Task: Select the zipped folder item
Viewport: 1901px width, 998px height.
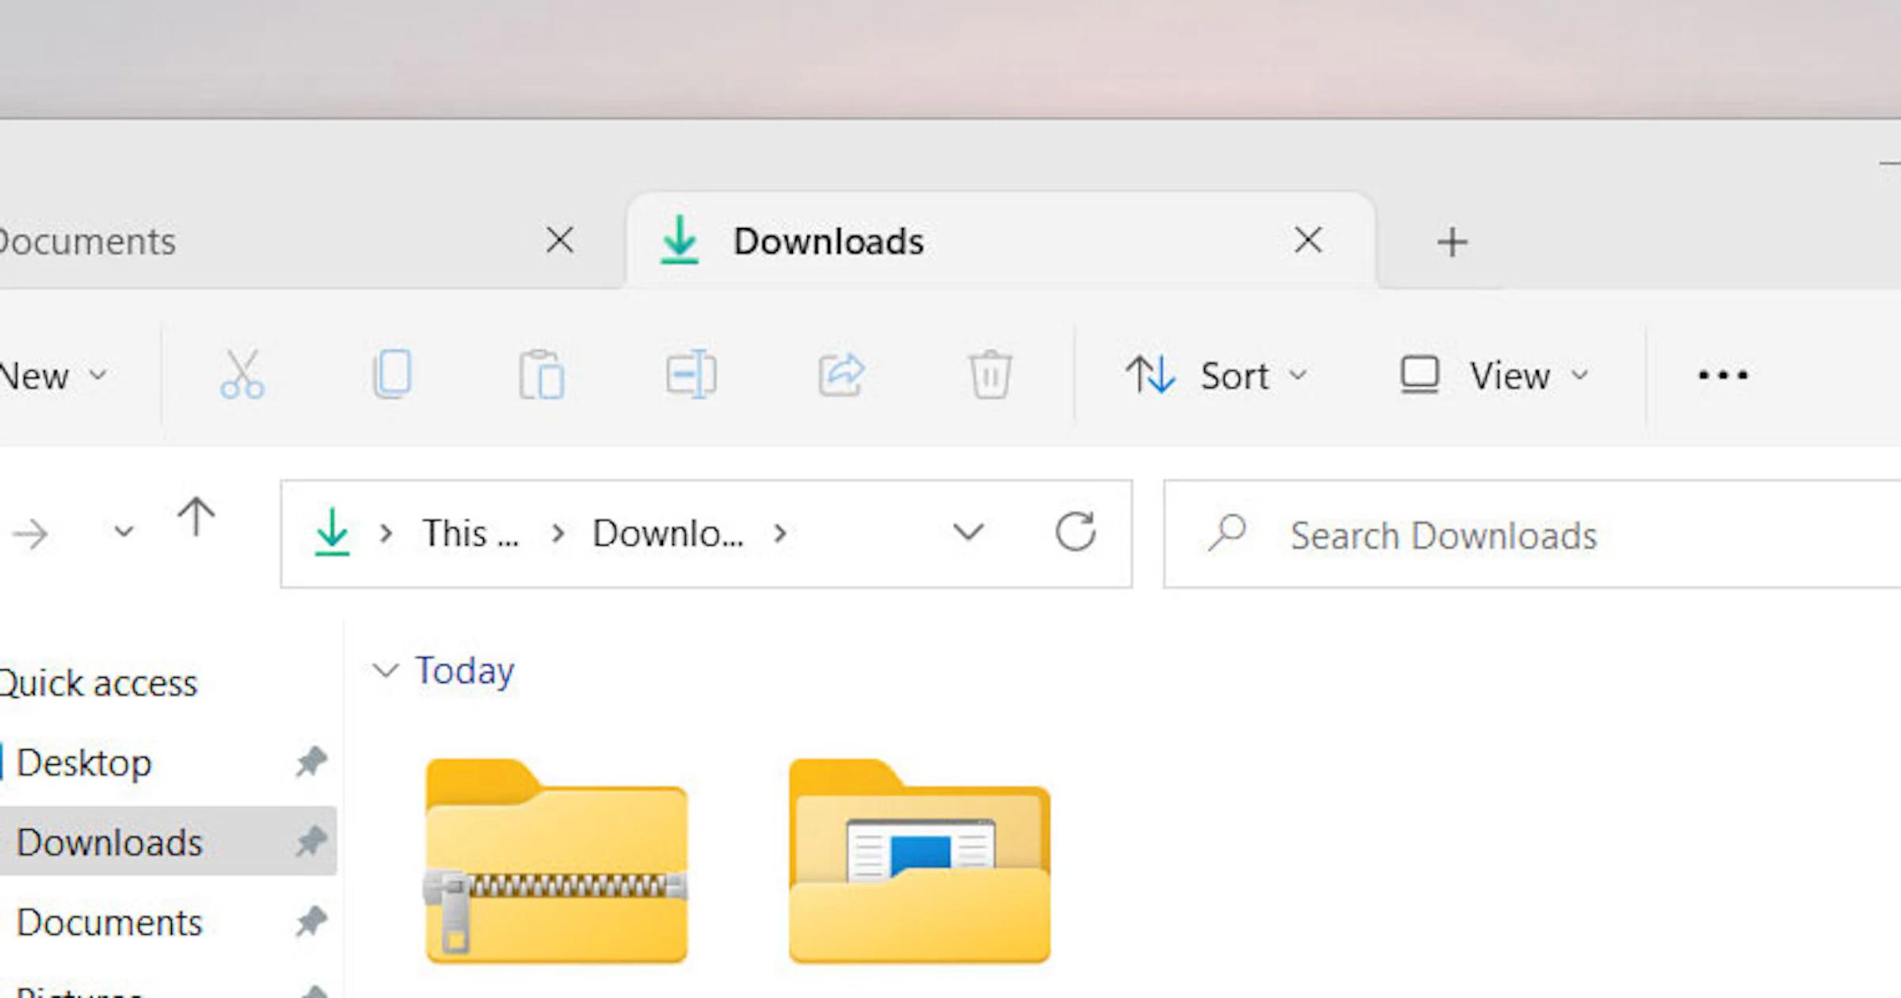Action: pos(556,861)
